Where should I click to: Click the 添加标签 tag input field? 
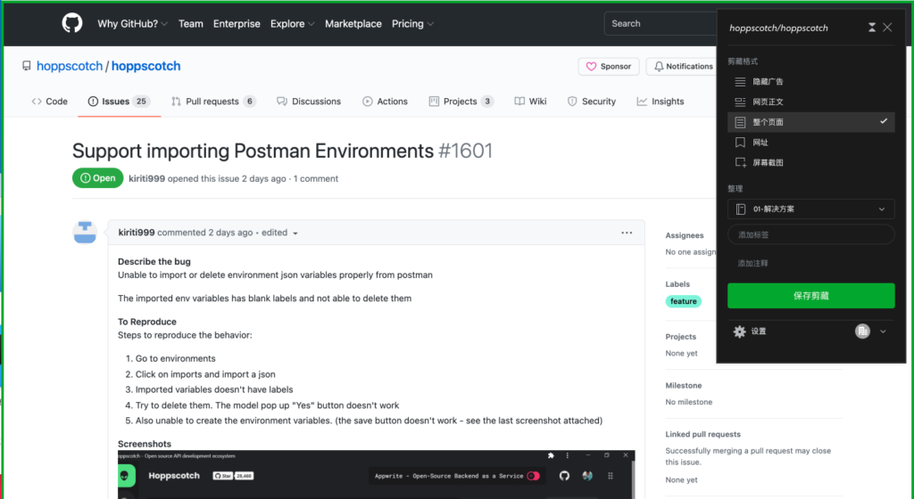(x=810, y=235)
